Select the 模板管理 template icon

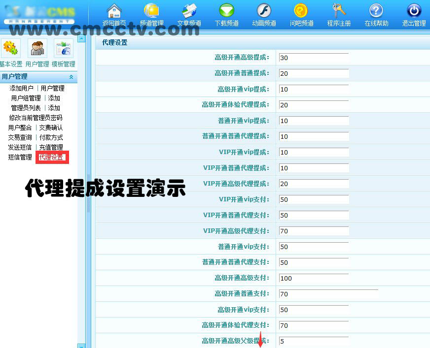(63, 48)
